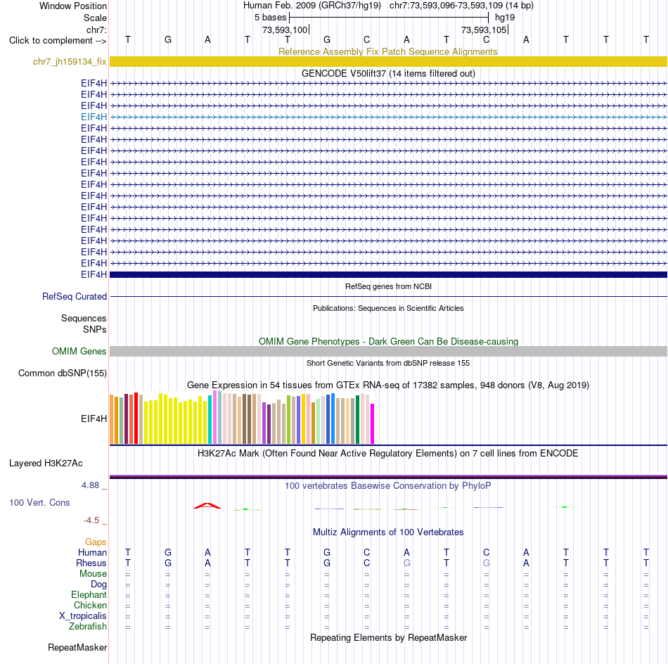Viewport: 668px width, 664px height.
Task: Click the 'RefSeq genes from NCBI' title
Action: 388,286
